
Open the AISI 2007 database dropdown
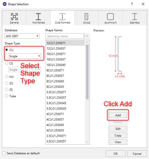pos(22,36)
